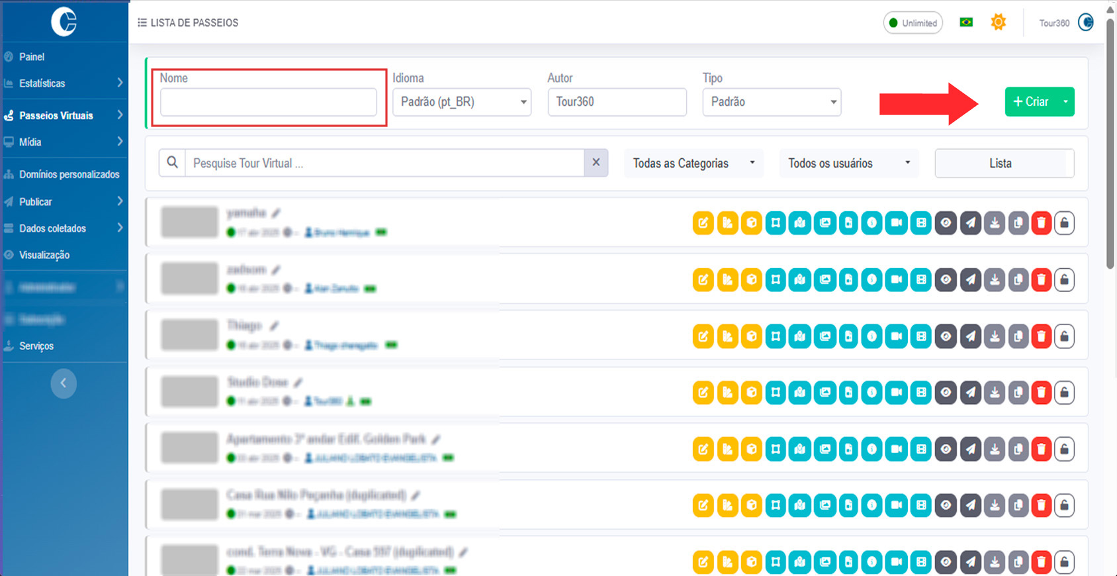
Task: Click the green Criar button
Action: point(1031,102)
